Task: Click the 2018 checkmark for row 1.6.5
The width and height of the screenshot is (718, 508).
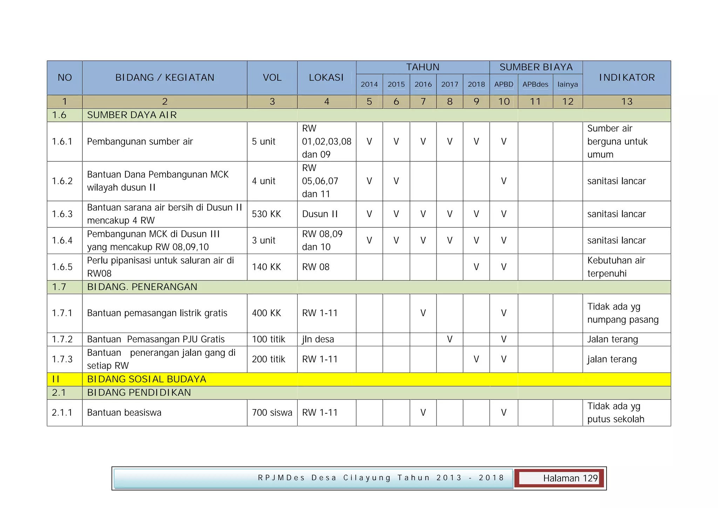Action: (x=476, y=267)
